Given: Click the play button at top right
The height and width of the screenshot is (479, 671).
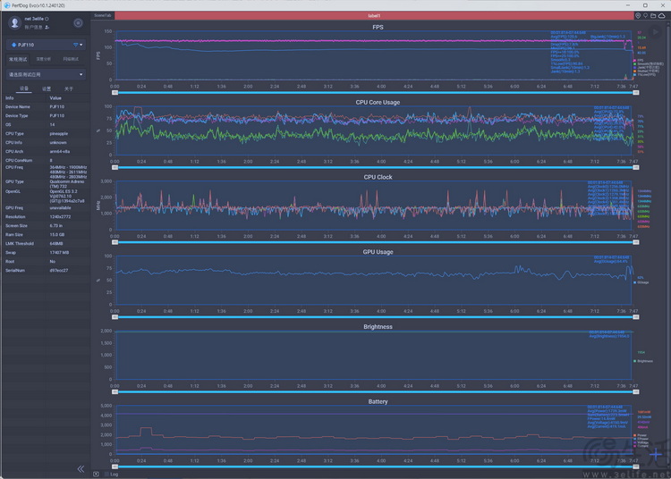Looking at the screenshot, I should (x=655, y=32).
